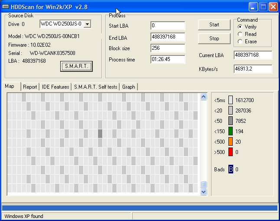
Task: Click the Source Disk LBA: 488397168 text
Action: 27,61
